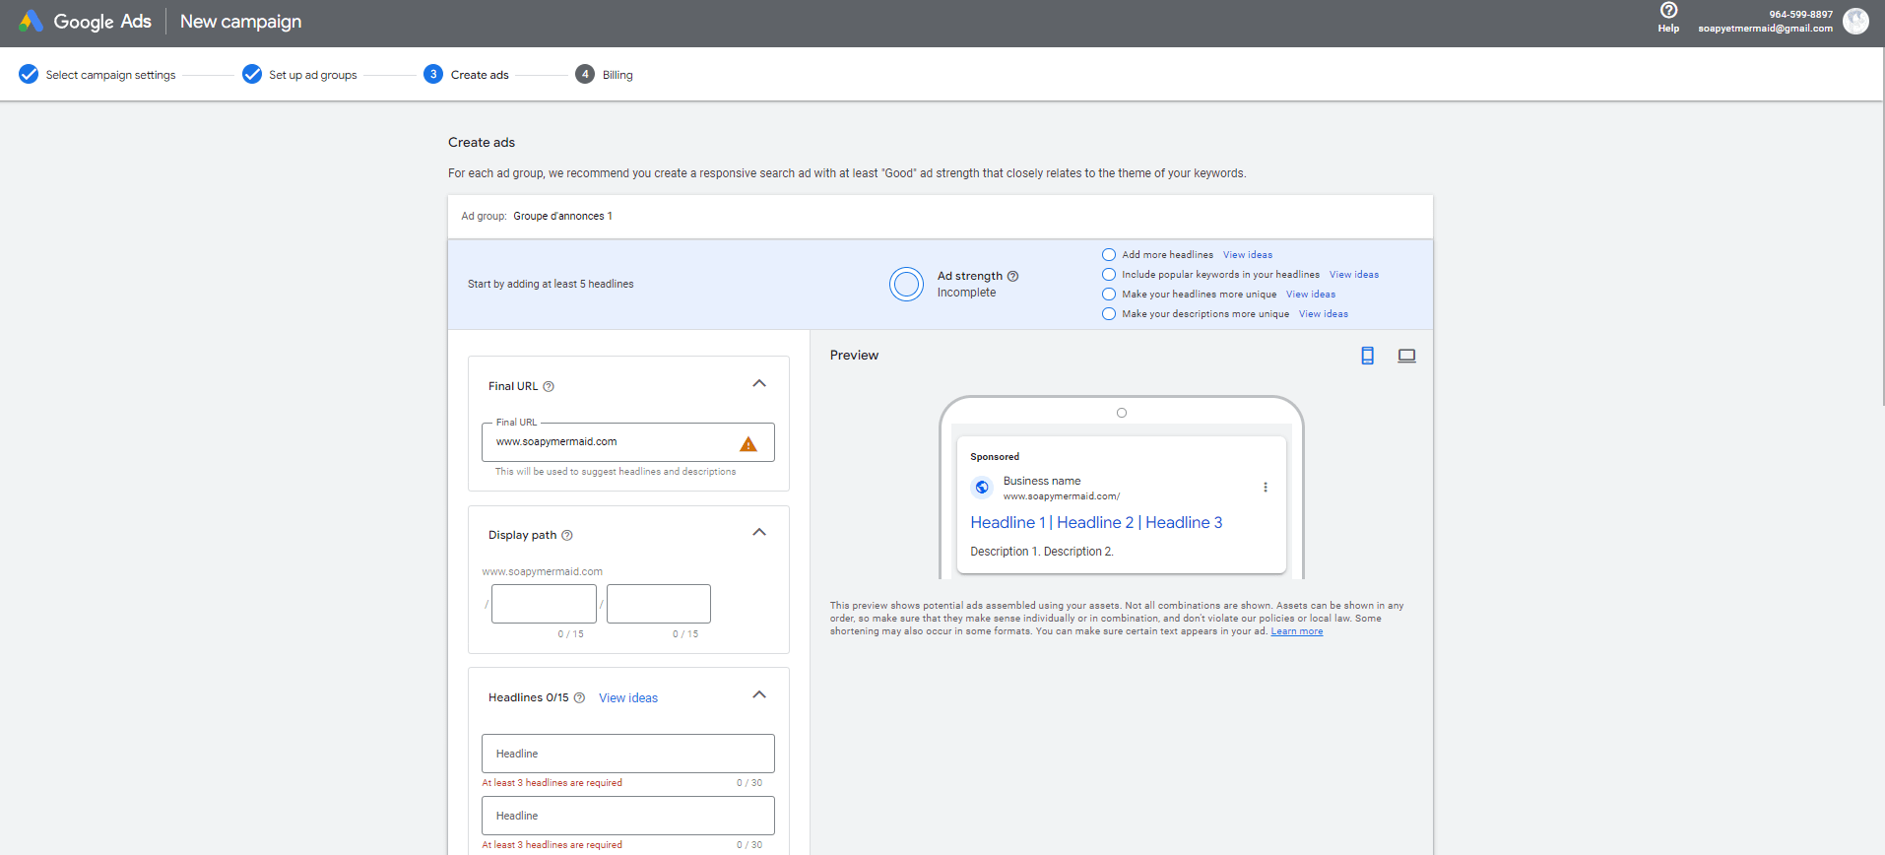Viewport: 1885px width, 855px height.
Task: Click the step 4 Billing circle
Action: (x=585, y=74)
